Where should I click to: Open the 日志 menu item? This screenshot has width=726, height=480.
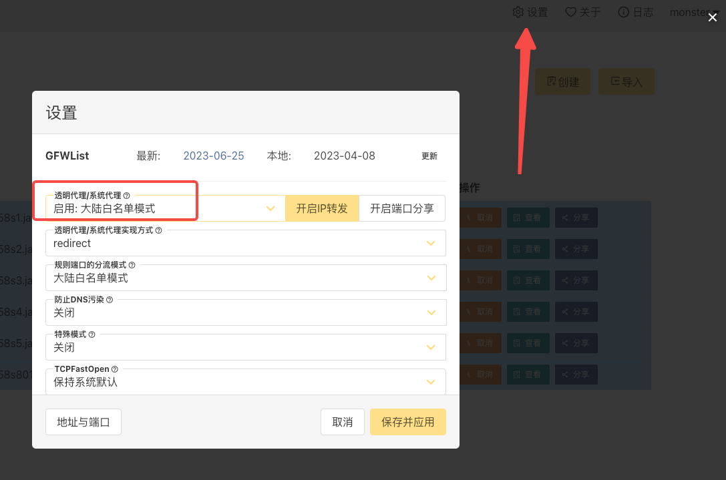coord(636,12)
